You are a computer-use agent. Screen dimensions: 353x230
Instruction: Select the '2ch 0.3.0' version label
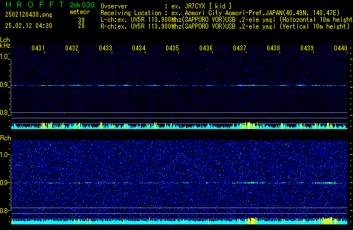[x=82, y=5]
